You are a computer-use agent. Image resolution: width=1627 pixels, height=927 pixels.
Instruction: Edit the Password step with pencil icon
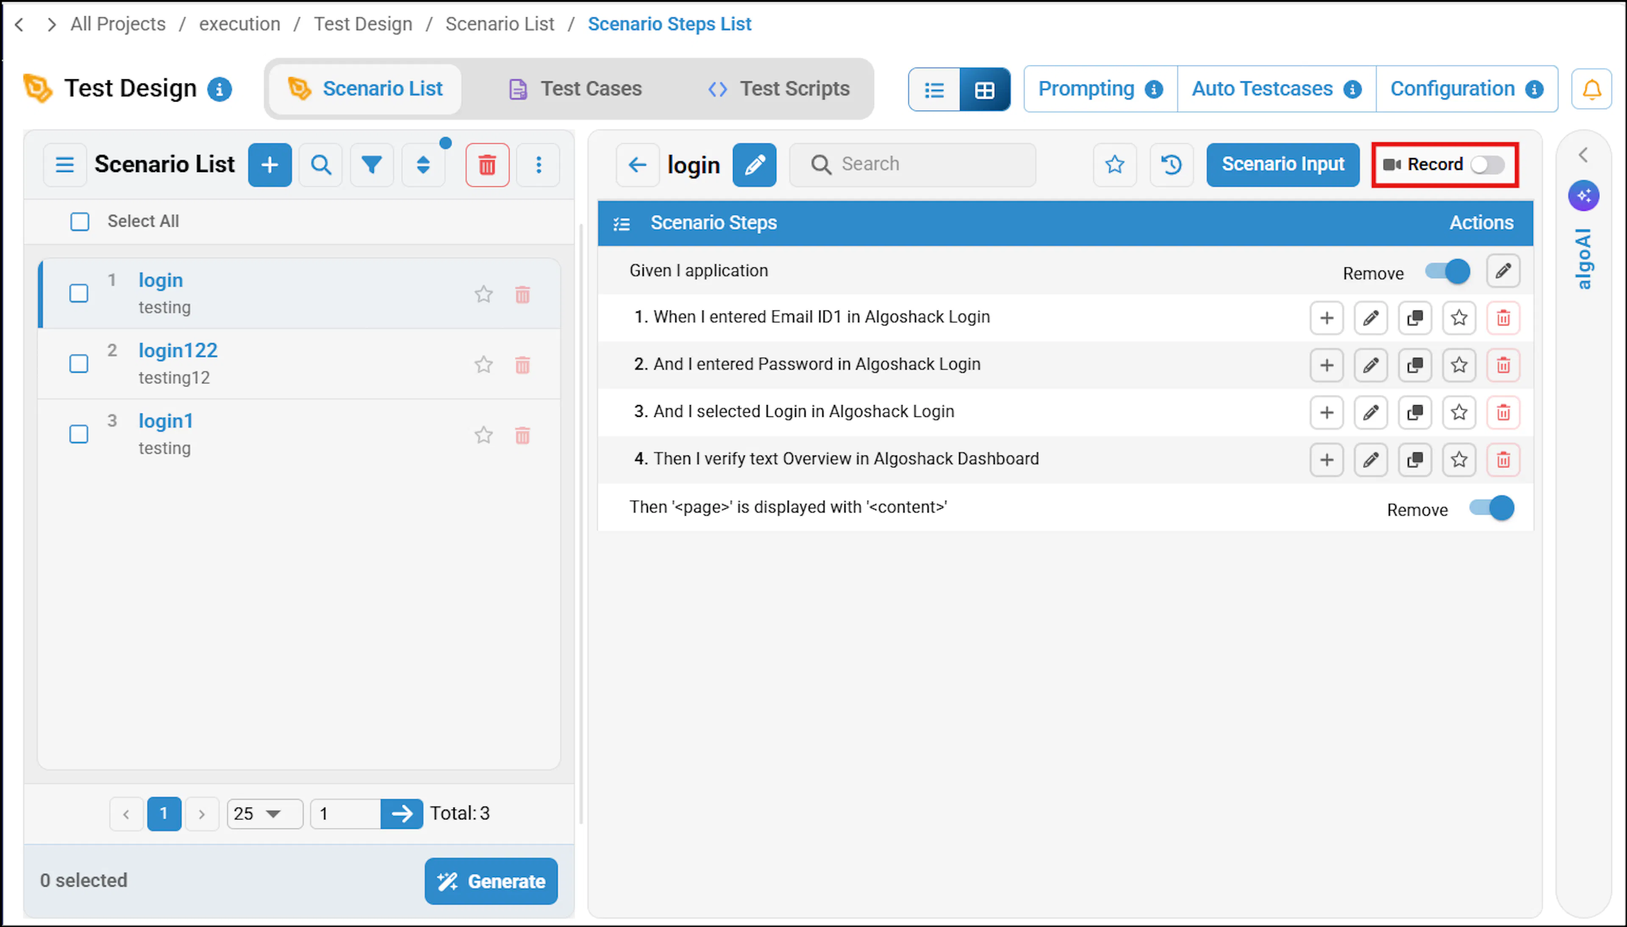(x=1371, y=365)
